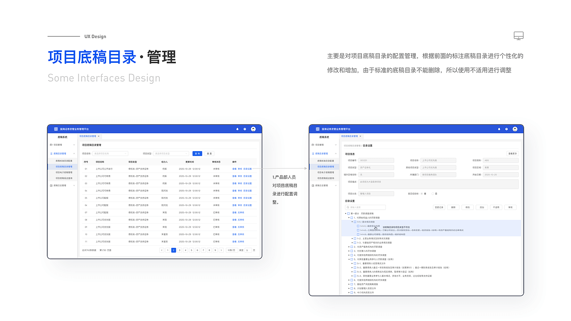The image size is (571, 321).
Task: Open 底稿标准目录配置 in left window sidebar
Action: (64, 160)
